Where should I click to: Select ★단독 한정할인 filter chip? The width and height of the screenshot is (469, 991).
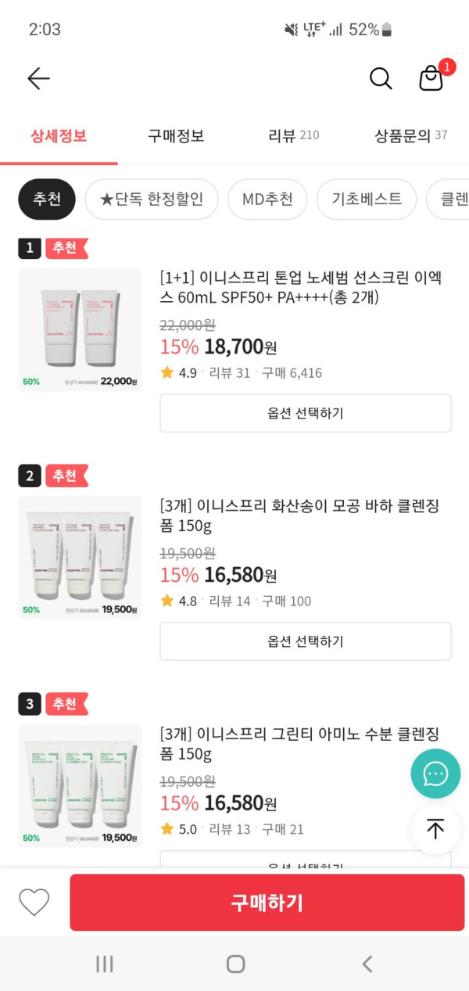[x=152, y=199]
